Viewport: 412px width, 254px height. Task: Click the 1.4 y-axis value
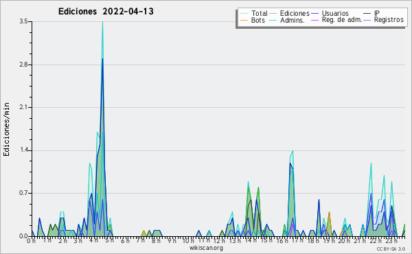tap(23, 150)
